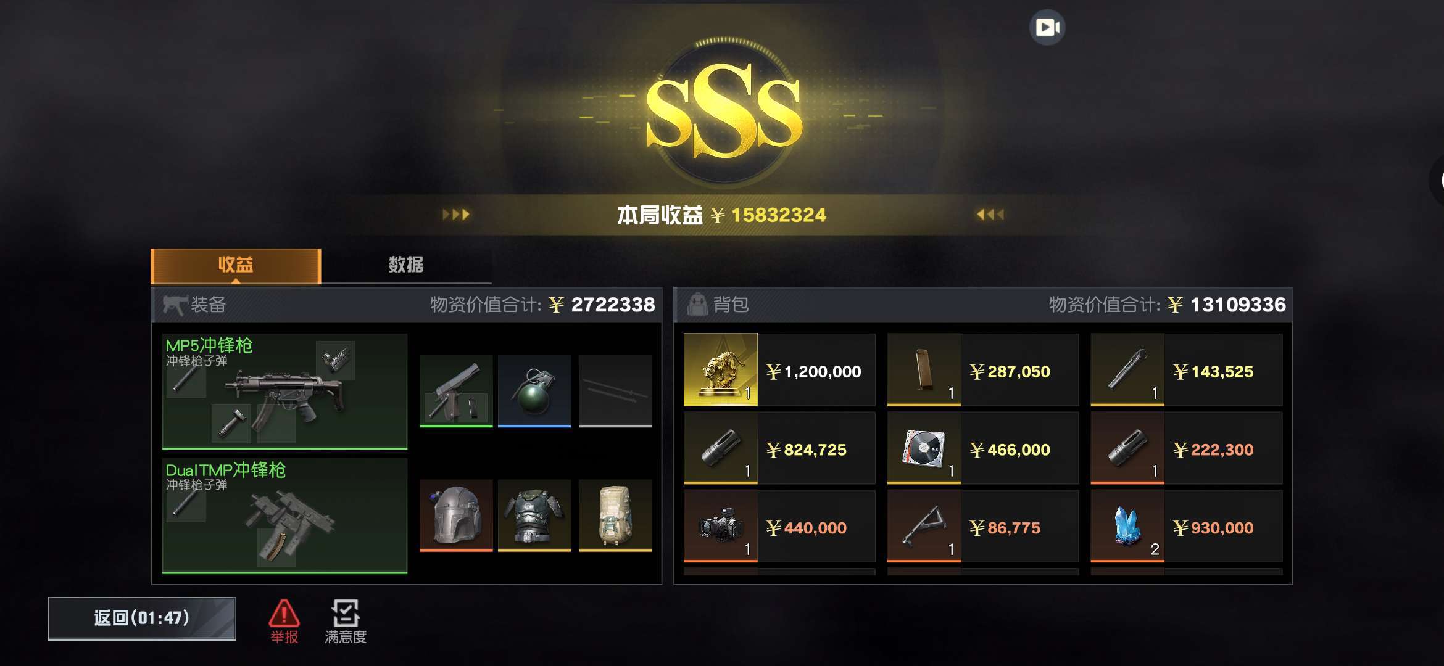The height and width of the screenshot is (666, 1444).
Task: Select the helmet equipment slot
Action: 456,516
